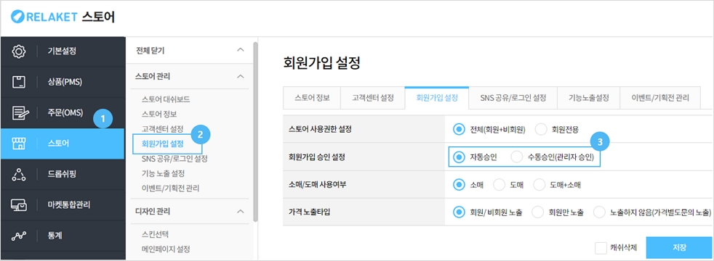Open the 고객센터 설정 tab

pyautogui.click(x=372, y=98)
